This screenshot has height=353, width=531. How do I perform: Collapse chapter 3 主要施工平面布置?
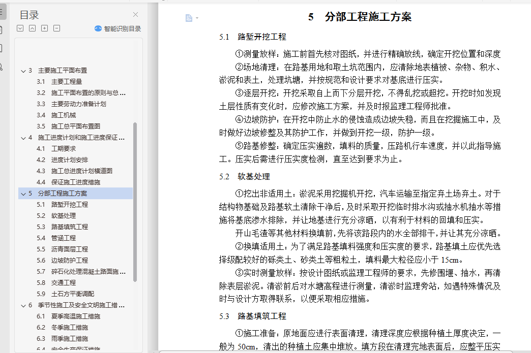click(23, 71)
